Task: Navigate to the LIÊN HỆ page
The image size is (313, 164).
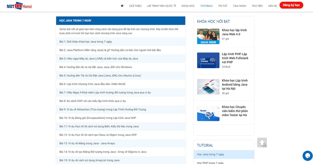Action: pyautogui.click(x=272, y=6)
